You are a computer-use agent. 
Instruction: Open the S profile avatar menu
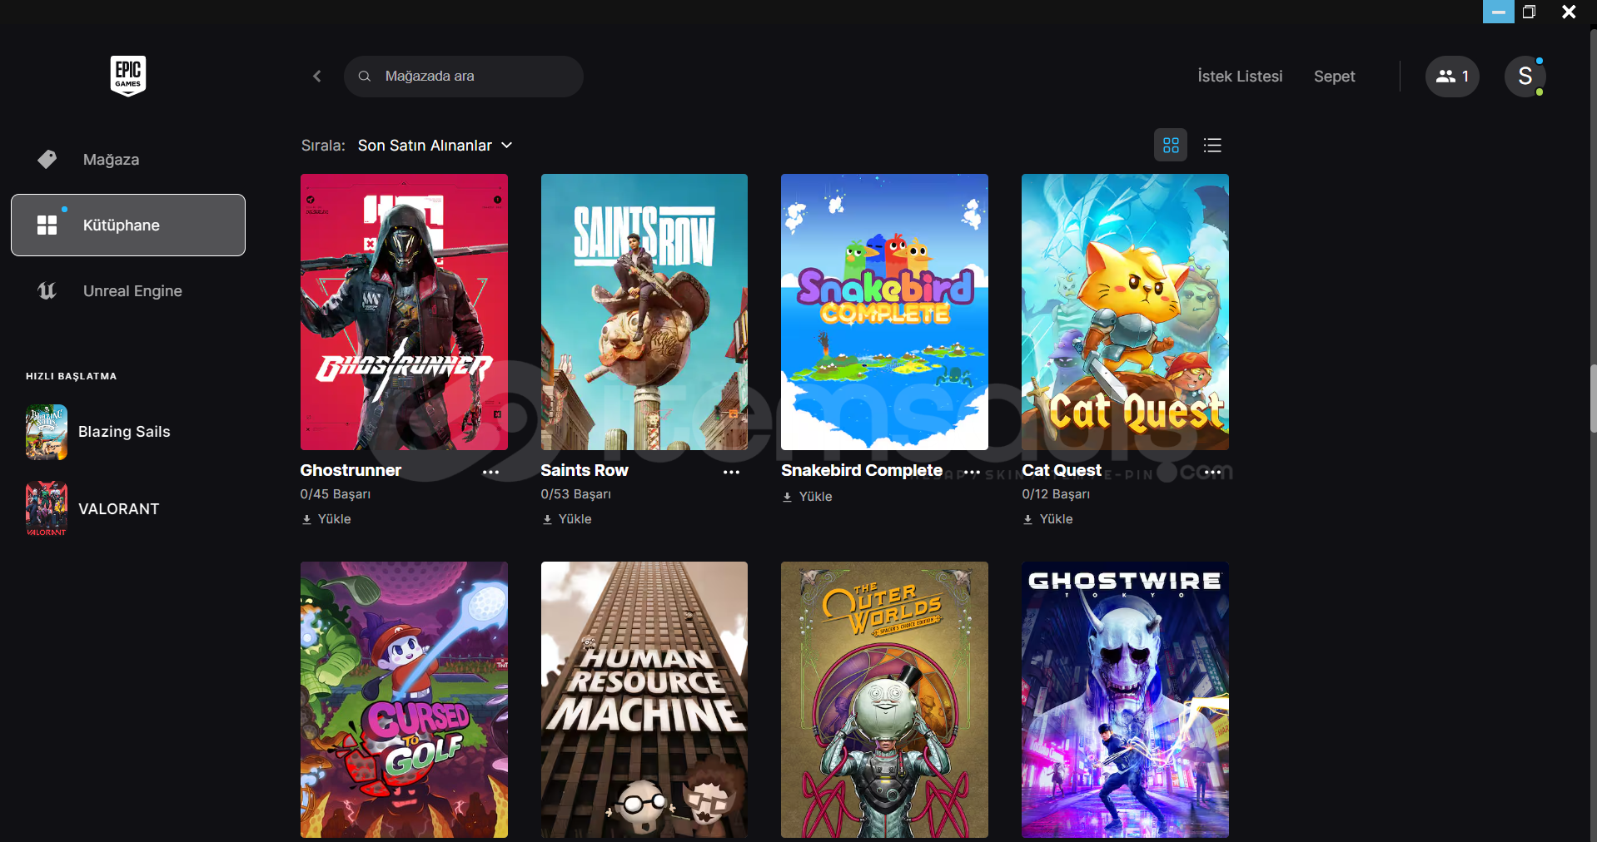pyautogui.click(x=1525, y=77)
